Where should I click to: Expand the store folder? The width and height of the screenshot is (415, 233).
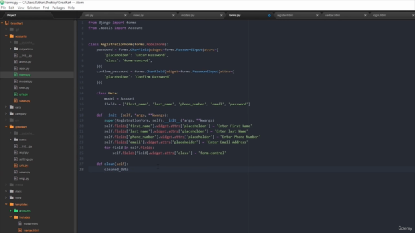[6, 198]
